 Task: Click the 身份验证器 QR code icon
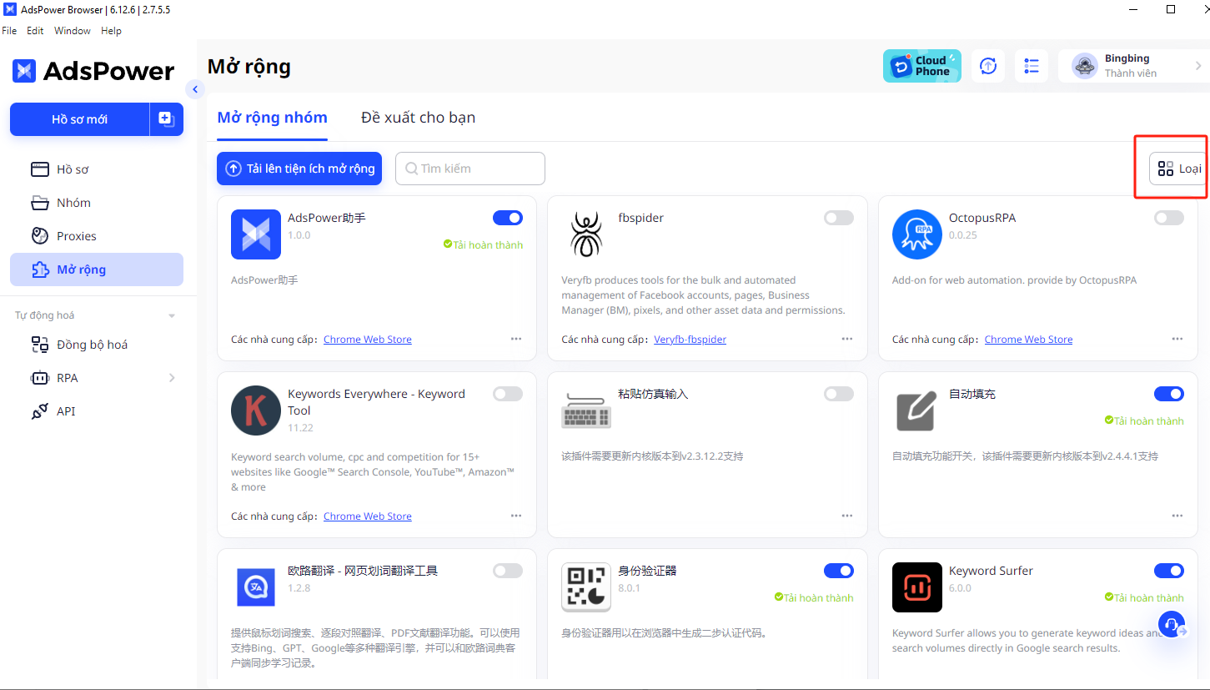pos(586,587)
